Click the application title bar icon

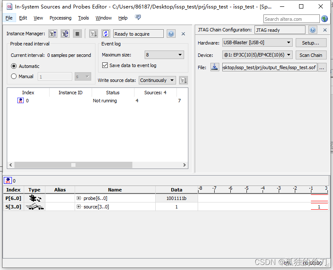(9, 6)
